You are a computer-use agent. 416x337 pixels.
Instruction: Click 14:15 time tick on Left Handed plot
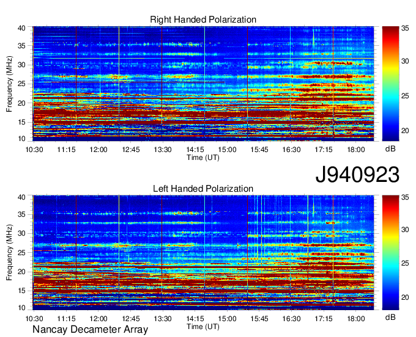click(195, 319)
